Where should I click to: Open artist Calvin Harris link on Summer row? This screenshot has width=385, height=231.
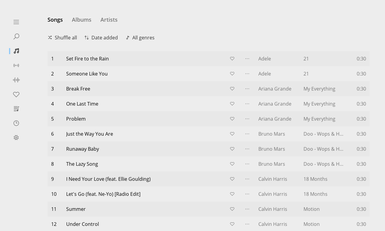coord(273,209)
